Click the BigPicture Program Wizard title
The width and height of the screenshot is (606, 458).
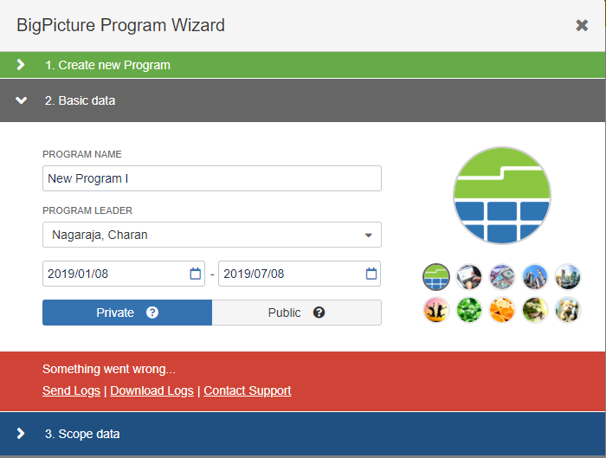pos(120,25)
